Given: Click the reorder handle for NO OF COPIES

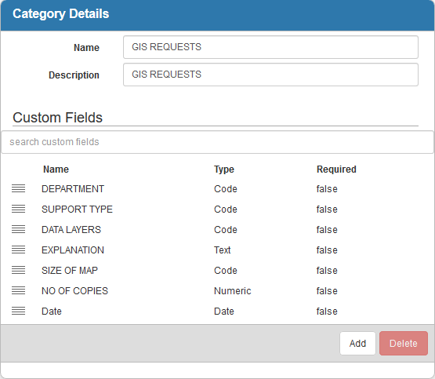Looking at the screenshot, I should click(x=18, y=290).
